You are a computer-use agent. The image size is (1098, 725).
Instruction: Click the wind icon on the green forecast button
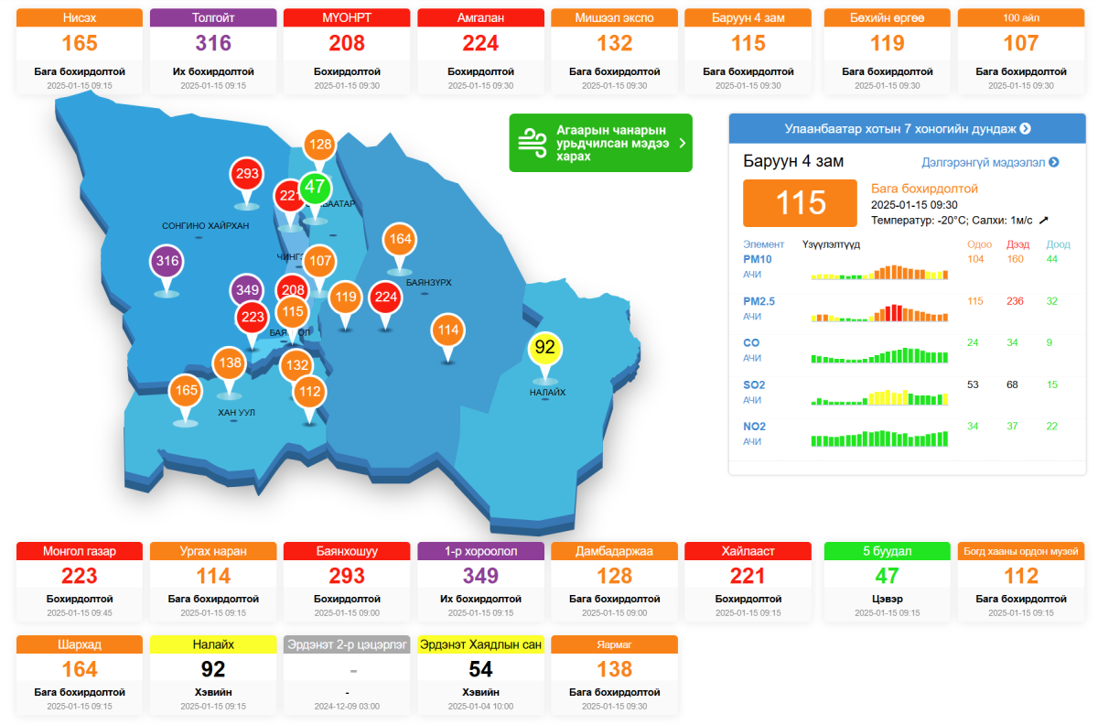click(533, 143)
